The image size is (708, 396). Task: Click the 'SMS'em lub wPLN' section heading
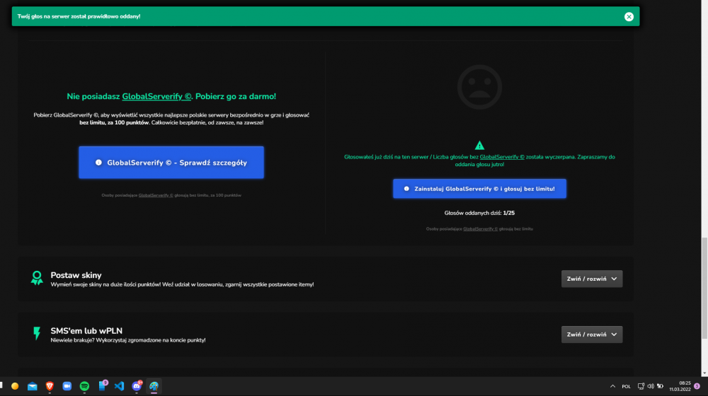86,331
